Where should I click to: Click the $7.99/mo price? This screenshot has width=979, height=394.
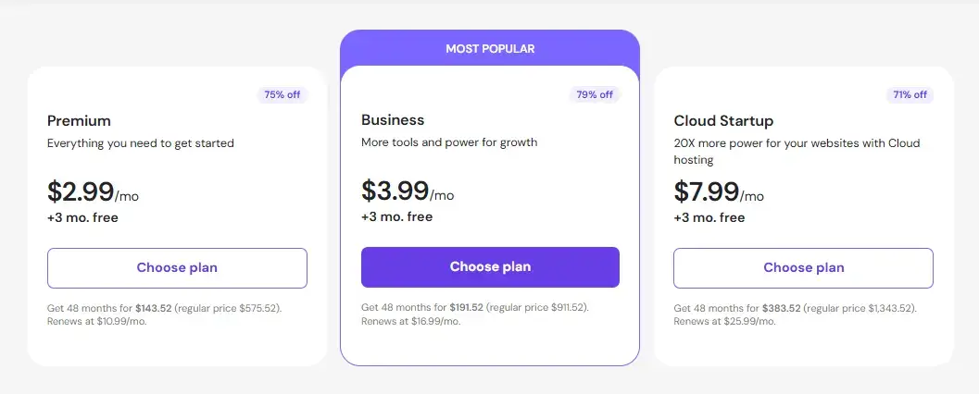[x=719, y=192]
